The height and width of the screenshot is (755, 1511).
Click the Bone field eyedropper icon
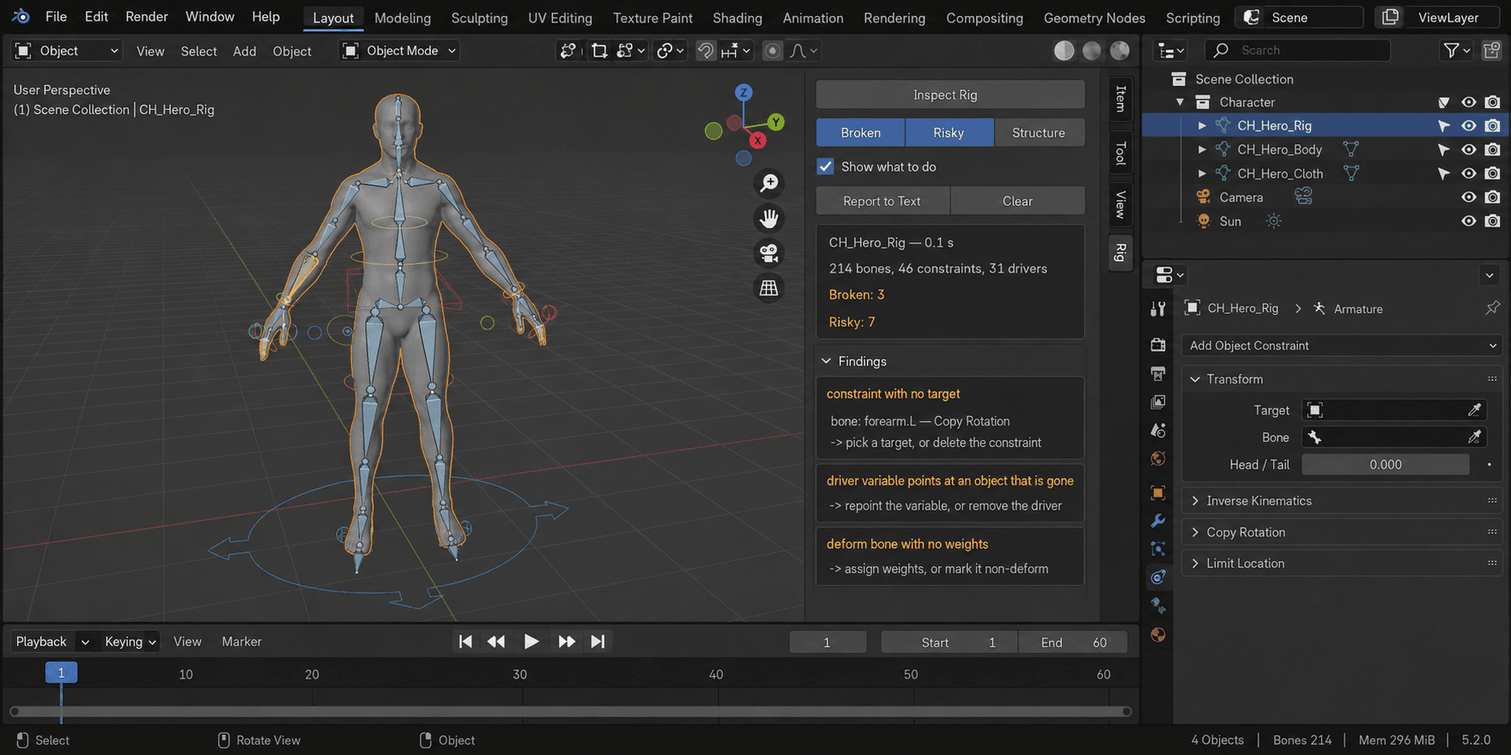pos(1474,438)
